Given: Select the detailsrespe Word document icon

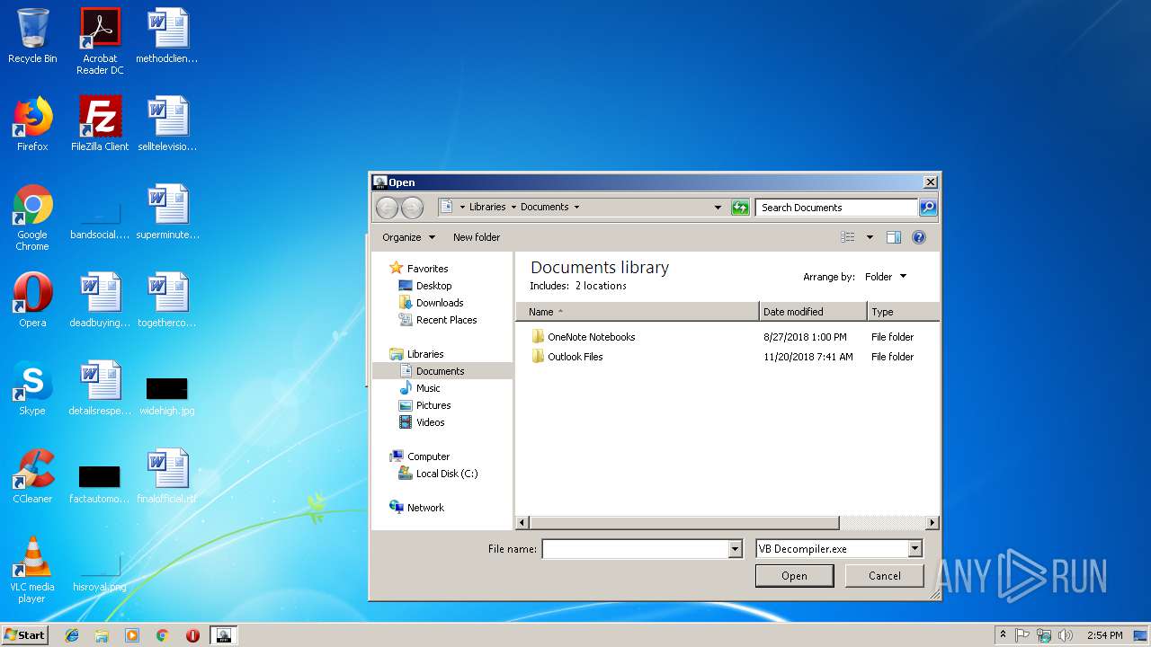Looking at the screenshot, I should click(x=100, y=388).
